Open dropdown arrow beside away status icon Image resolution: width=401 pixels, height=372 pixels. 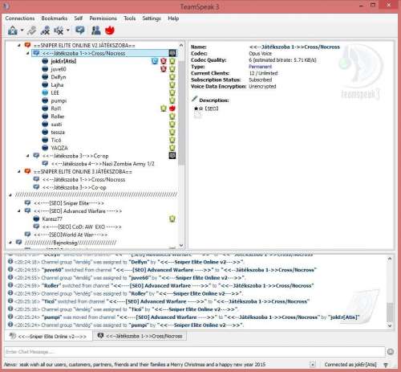[22, 31]
